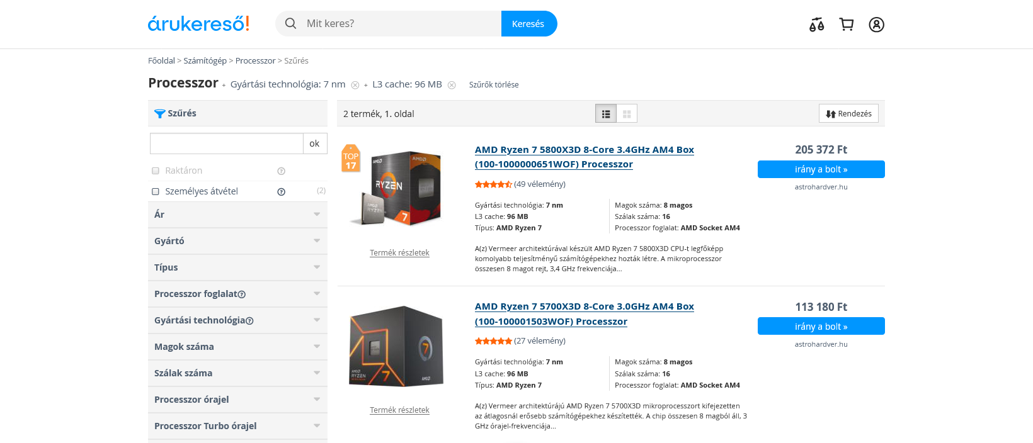Expand the Gyártó filter section

point(237,241)
